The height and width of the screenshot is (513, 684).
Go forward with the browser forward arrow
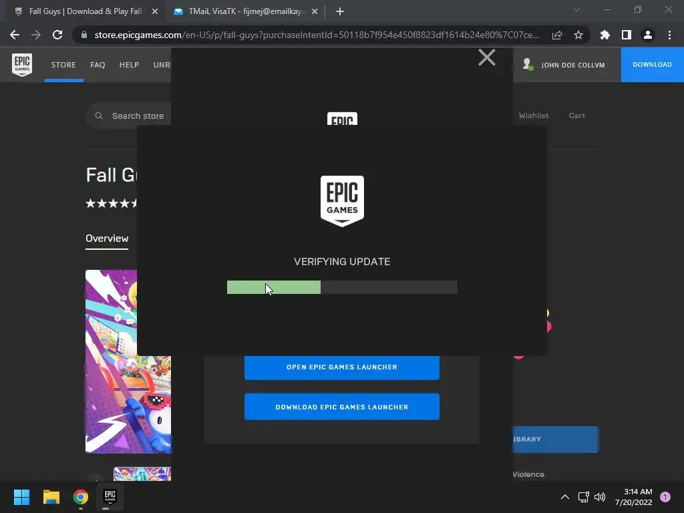36,35
